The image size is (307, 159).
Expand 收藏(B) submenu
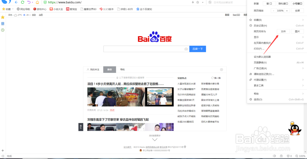pyautogui.click(x=277, y=20)
